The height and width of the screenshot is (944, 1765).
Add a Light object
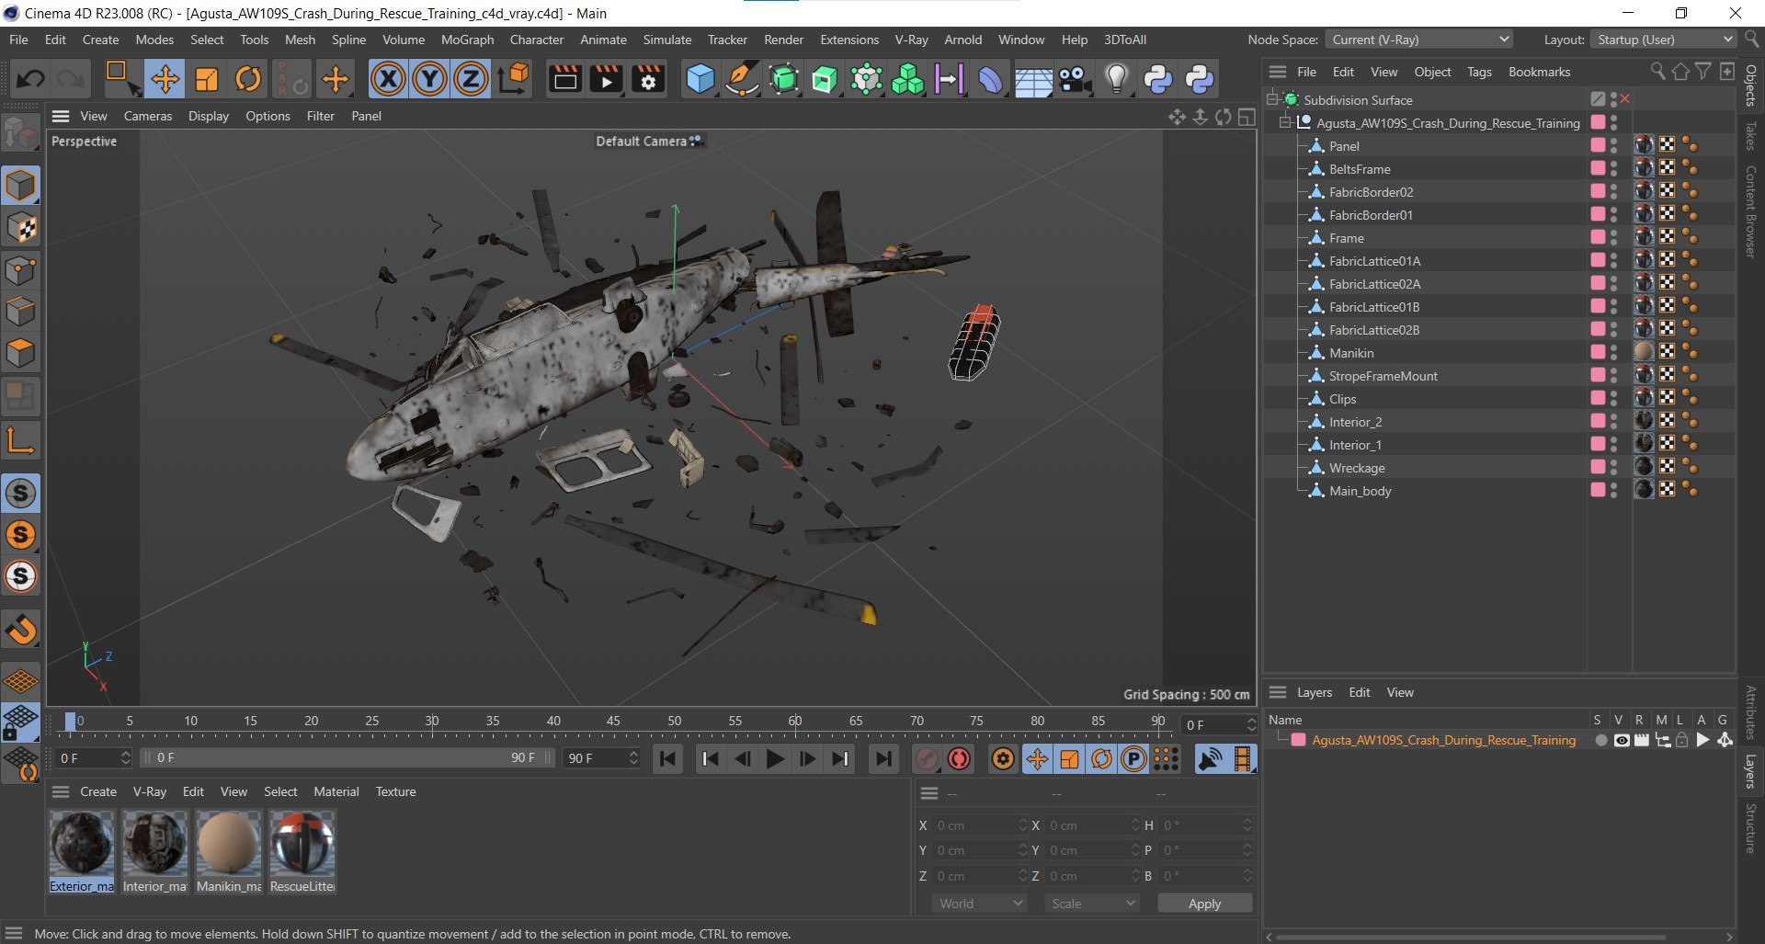(x=1116, y=80)
